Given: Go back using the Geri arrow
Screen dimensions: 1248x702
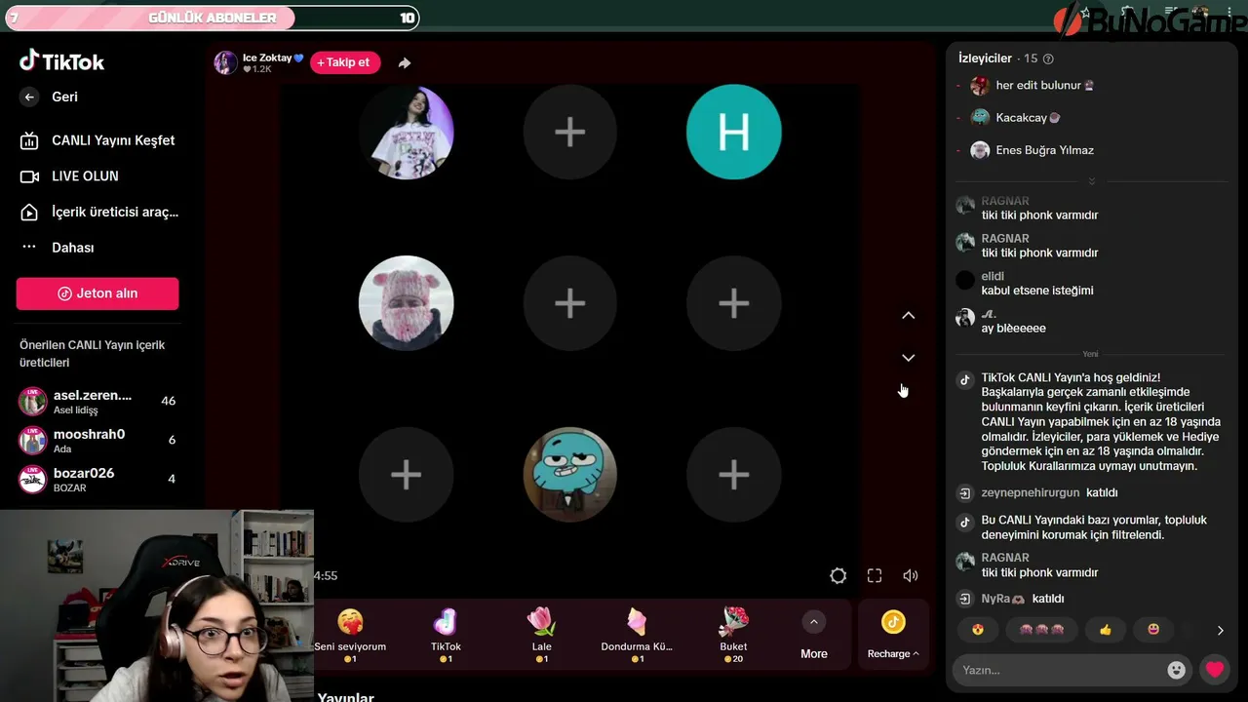Looking at the screenshot, I should pos(29,97).
